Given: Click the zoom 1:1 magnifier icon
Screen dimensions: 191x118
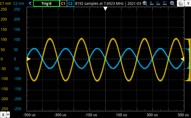Looking at the screenshot, I should click(145, 3).
